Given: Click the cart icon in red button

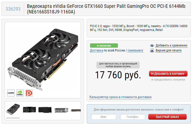Looking at the screenshot, I should pyautogui.click(x=152, y=74).
